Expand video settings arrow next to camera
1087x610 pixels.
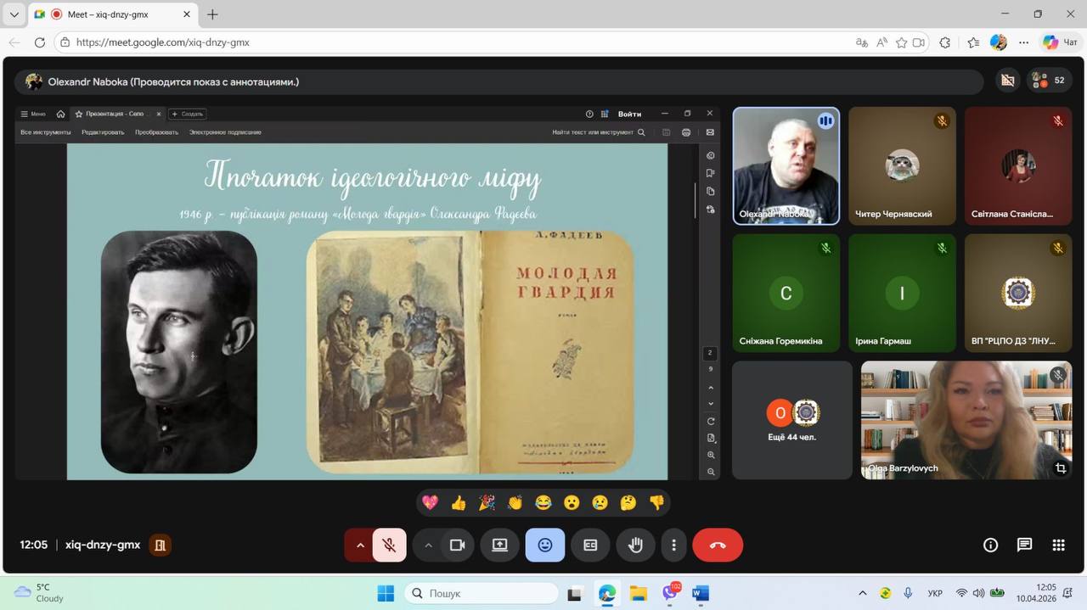[x=428, y=546]
